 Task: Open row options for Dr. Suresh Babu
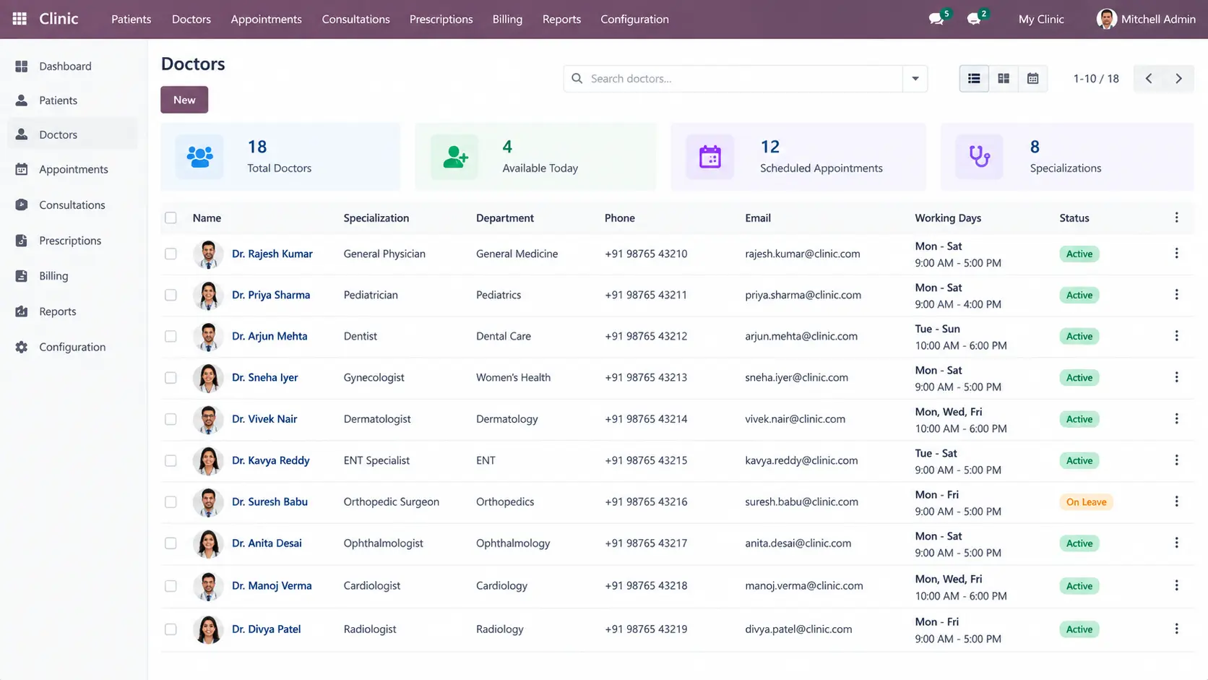(x=1176, y=502)
